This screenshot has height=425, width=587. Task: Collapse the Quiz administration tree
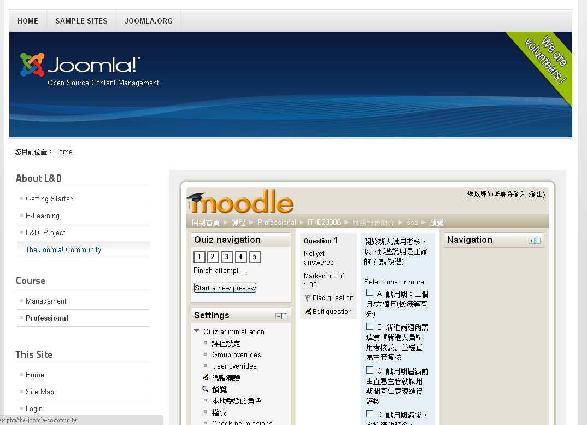coord(197,331)
